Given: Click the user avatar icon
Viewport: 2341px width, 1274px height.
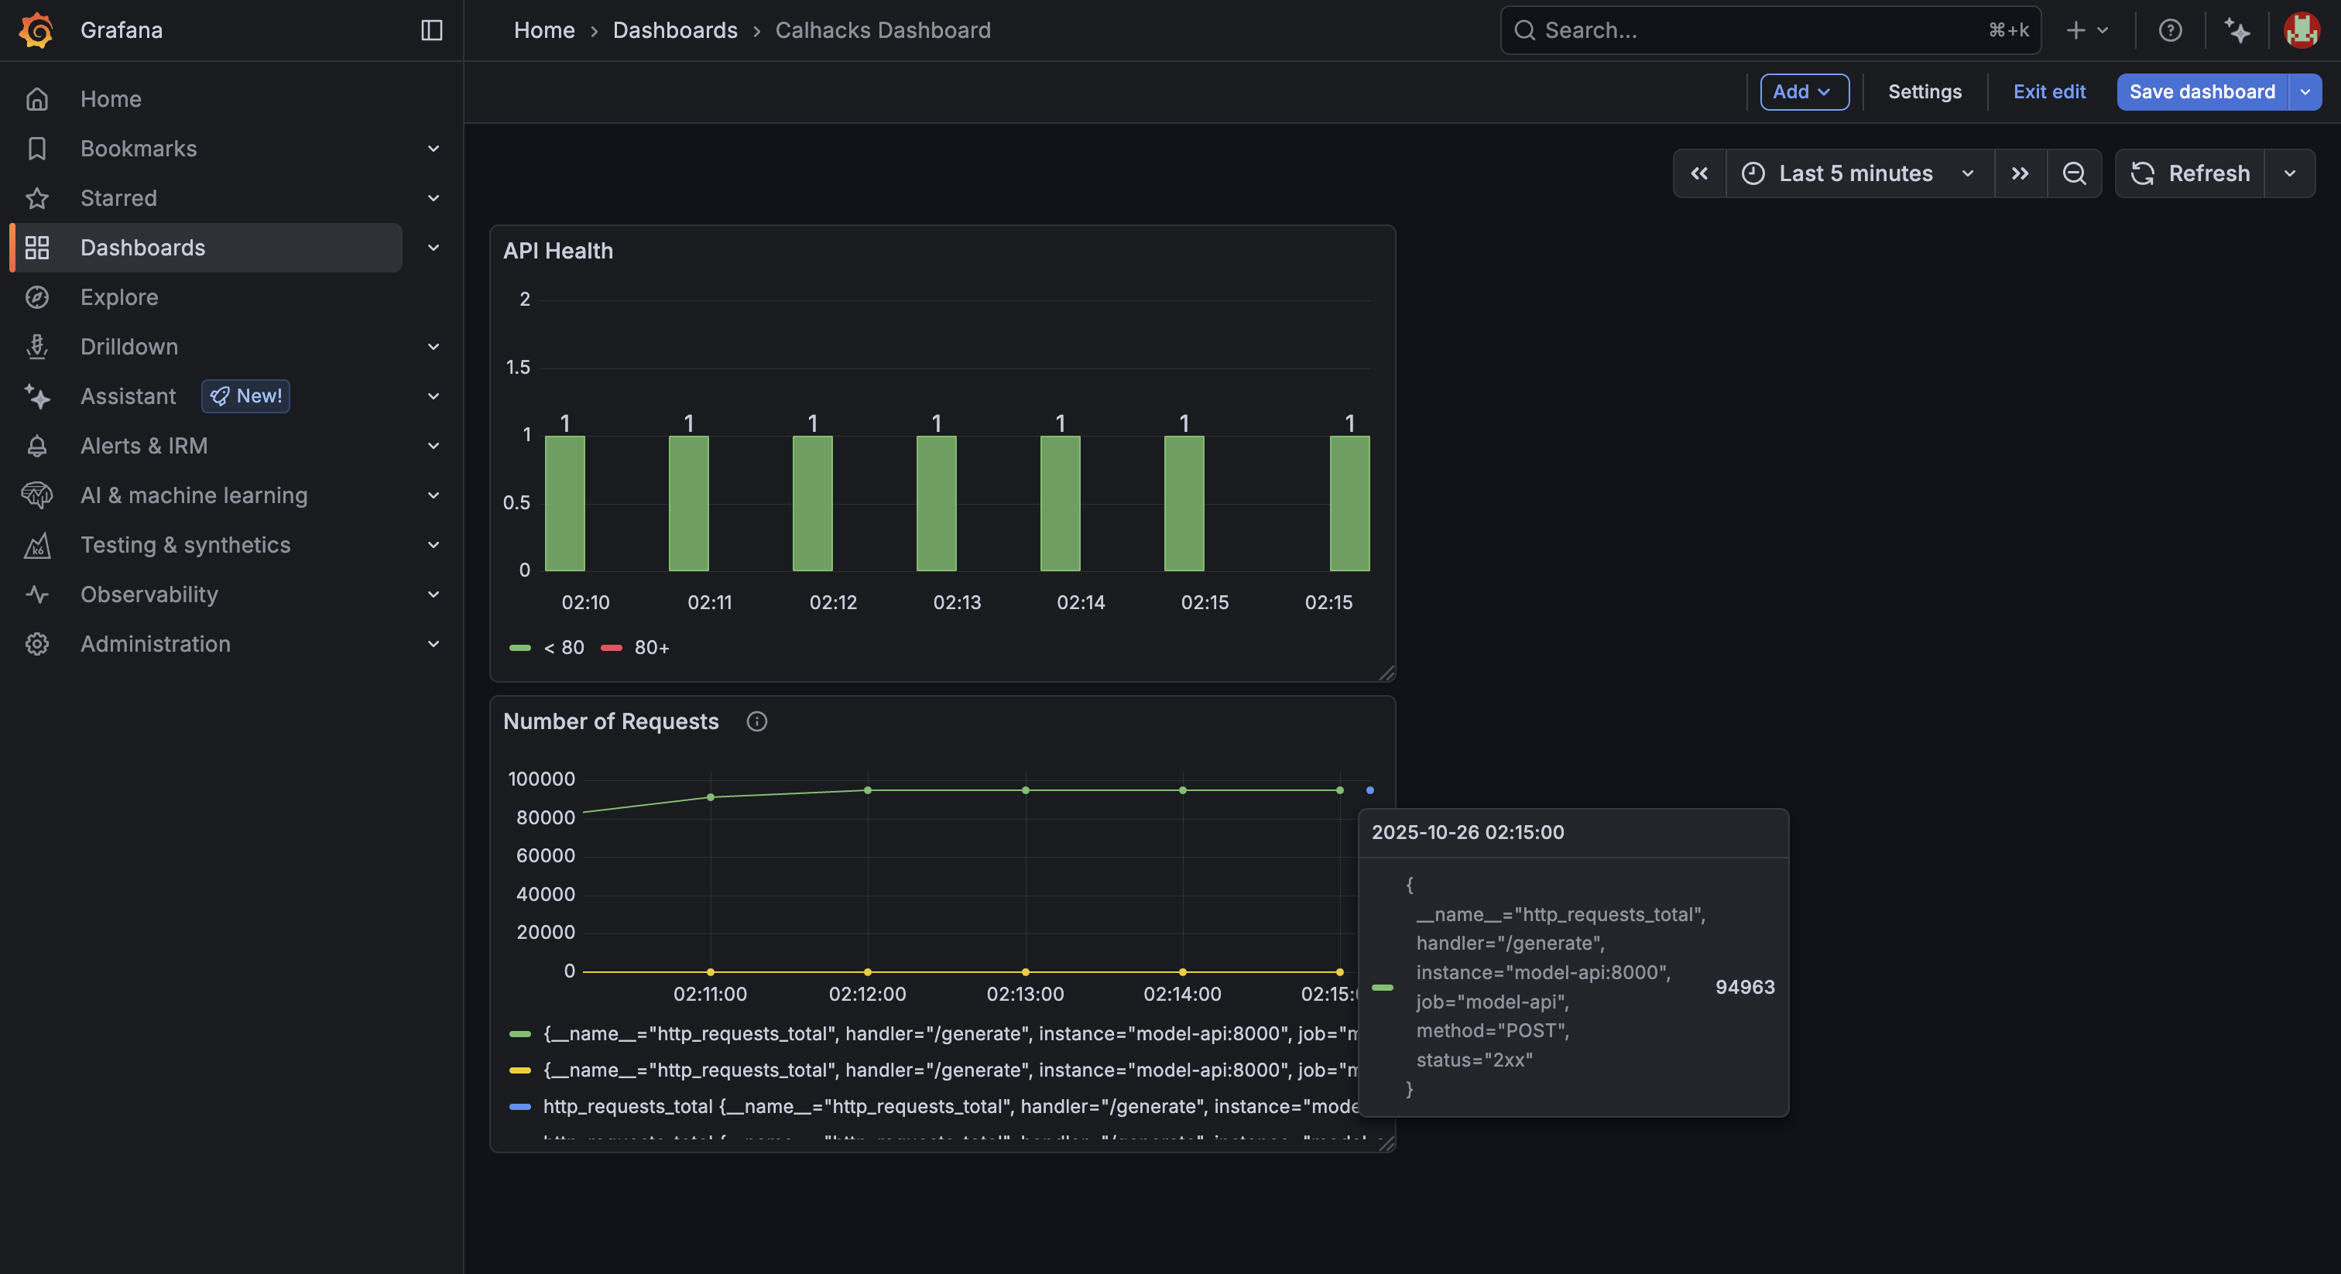Looking at the screenshot, I should pyautogui.click(x=2301, y=30).
